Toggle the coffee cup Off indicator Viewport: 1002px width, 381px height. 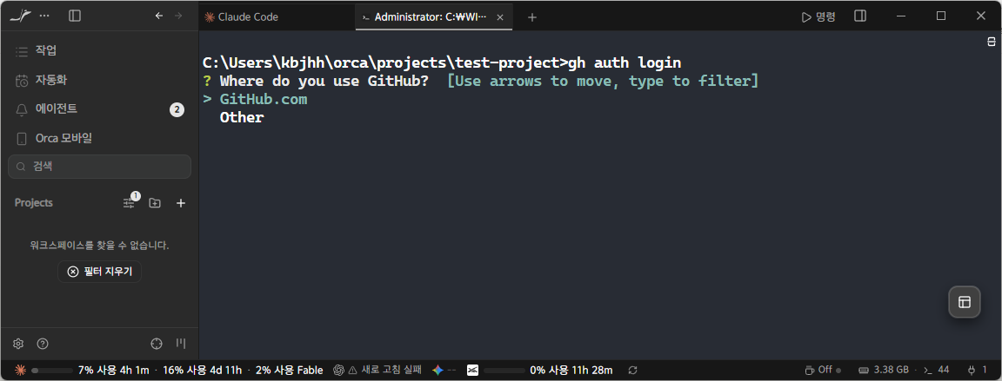[x=823, y=371]
